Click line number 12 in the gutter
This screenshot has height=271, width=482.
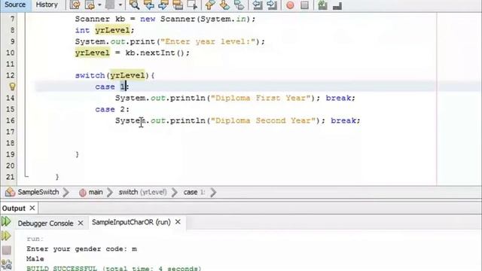pyautogui.click(x=10, y=75)
